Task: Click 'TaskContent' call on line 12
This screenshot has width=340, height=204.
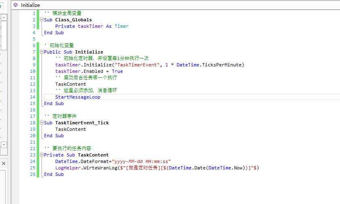Action: click(71, 84)
